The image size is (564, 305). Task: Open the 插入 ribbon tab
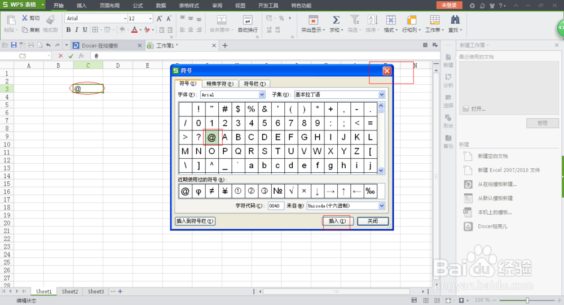pos(82,6)
